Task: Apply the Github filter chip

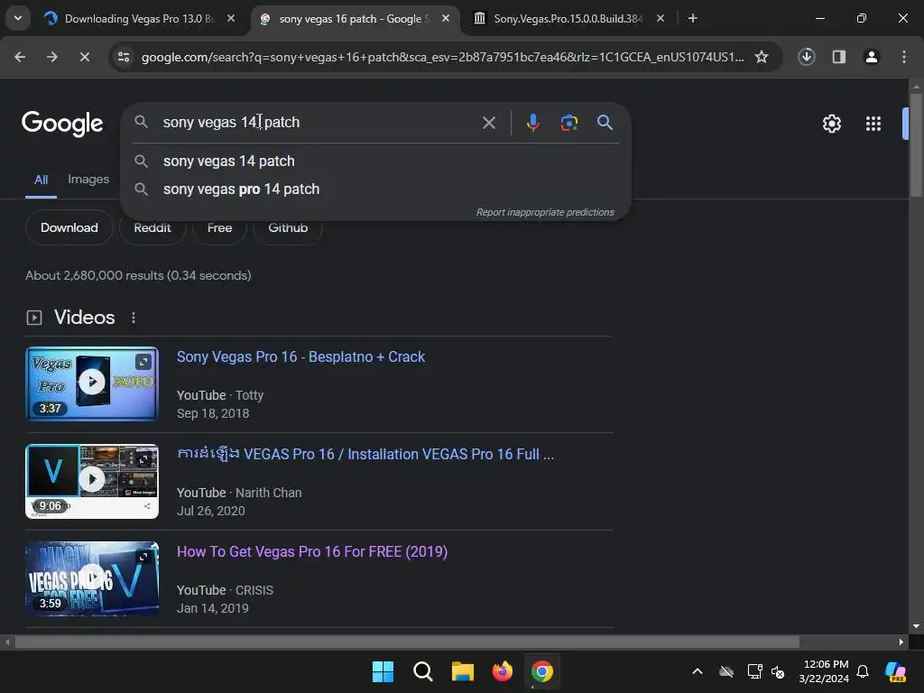Action: (x=288, y=228)
